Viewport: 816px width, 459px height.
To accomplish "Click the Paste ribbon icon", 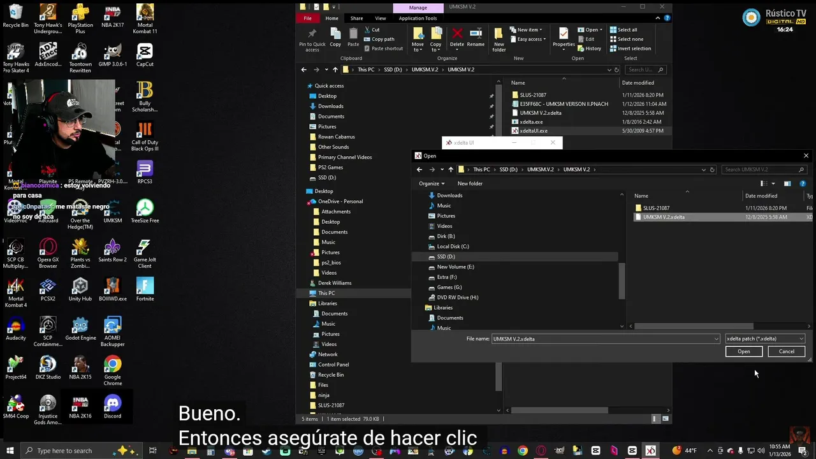I will [x=353, y=38].
